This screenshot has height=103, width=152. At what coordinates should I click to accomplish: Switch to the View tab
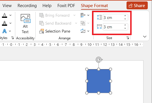pos(7,6)
